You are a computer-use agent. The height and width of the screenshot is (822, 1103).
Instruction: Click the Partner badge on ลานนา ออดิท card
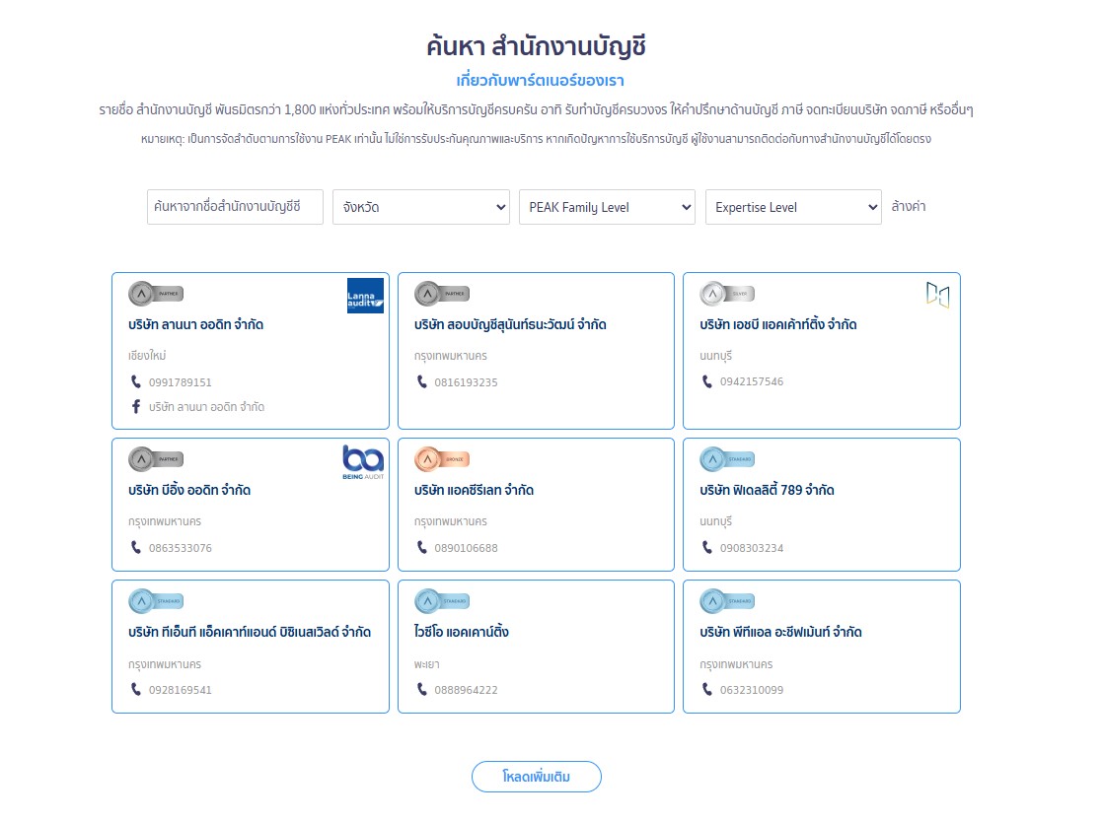[156, 294]
